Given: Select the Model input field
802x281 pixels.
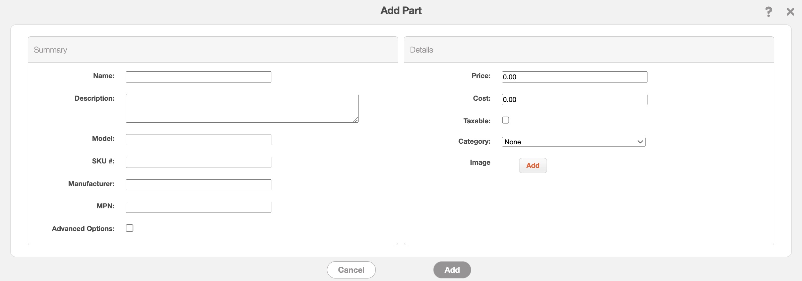Looking at the screenshot, I should click(198, 140).
